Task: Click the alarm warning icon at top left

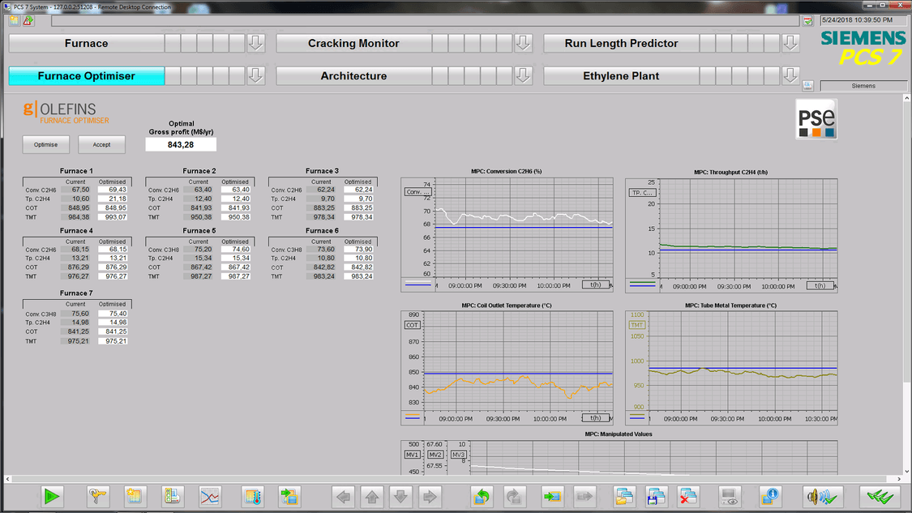Action: click(28, 20)
